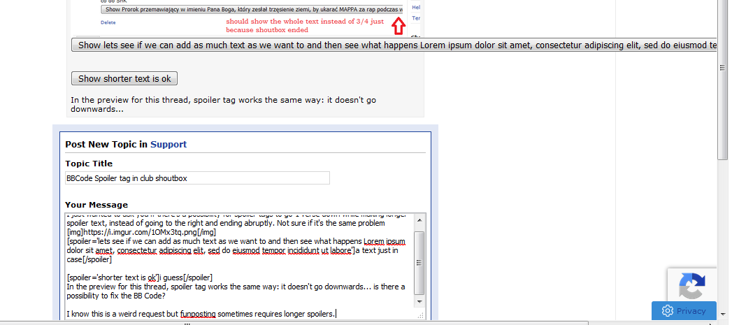Click the message textarea resize grip corner
The height and width of the screenshot is (325, 732).
(x=421, y=316)
